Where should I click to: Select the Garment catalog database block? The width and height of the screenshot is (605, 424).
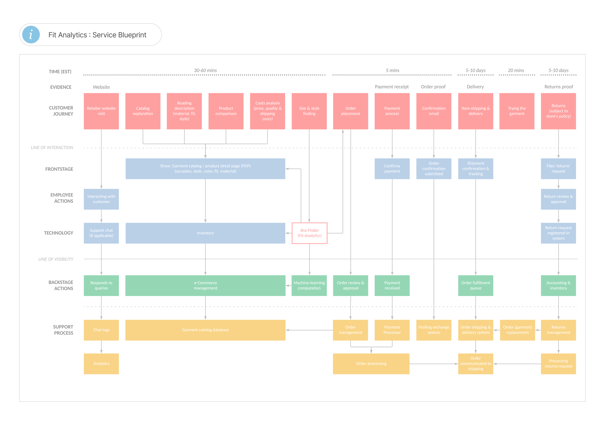205,330
